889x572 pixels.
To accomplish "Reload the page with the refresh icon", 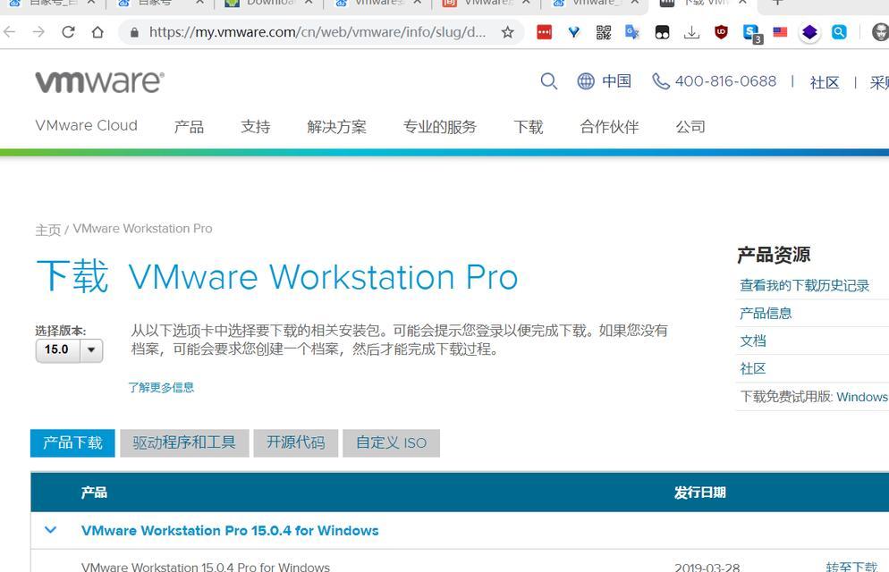I will 68,32.
